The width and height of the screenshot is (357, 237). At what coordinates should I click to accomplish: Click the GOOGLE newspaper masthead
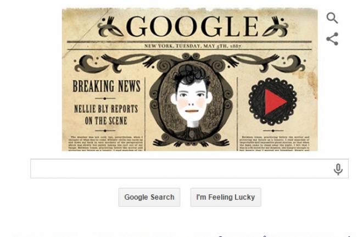(192, 26)
